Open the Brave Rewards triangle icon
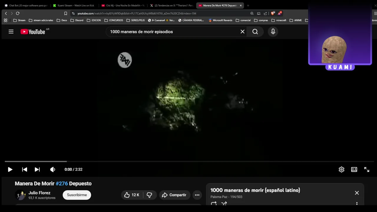Viewport: 377px width, 212px height. point(280,13)
